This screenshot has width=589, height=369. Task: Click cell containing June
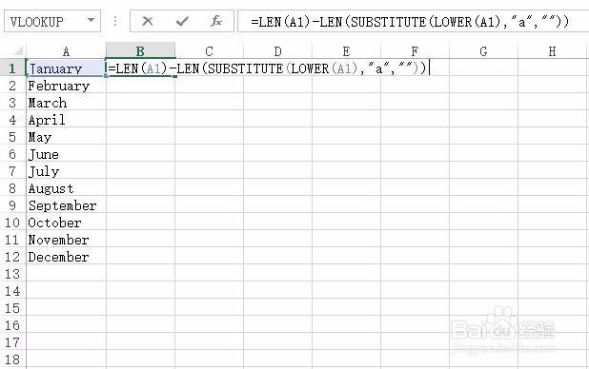[x=66, y=154]
